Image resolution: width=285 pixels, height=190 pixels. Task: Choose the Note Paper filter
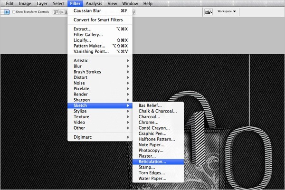point(158,145)
